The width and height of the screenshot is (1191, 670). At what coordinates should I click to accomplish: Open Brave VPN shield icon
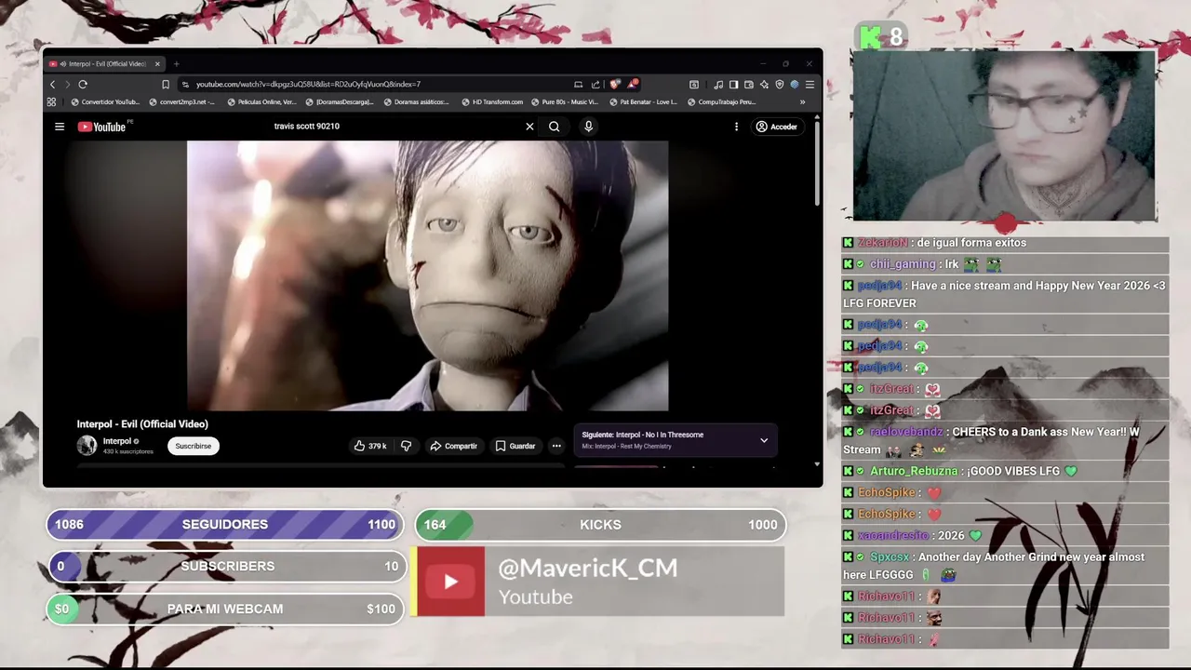coord(779,84)
